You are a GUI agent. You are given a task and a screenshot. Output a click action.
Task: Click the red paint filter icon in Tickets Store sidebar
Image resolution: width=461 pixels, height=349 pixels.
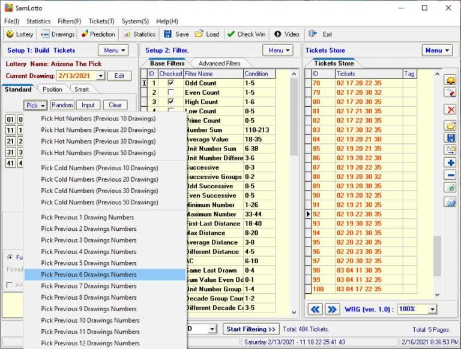coord(450,93)
